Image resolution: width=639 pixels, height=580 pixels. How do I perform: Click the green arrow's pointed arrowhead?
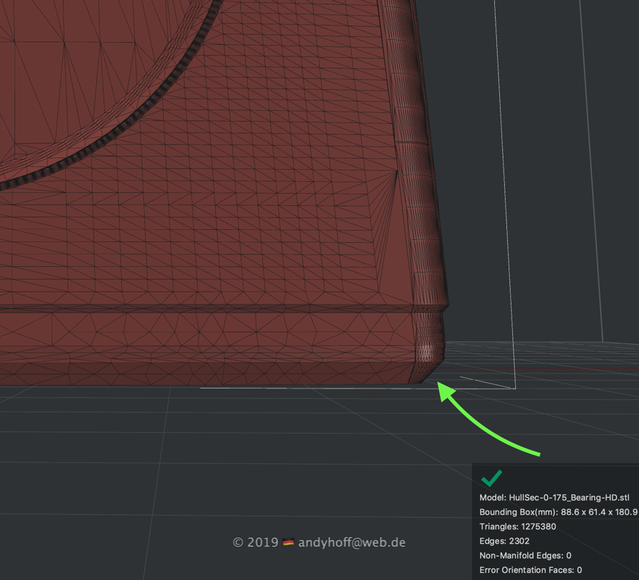point(443,389)
